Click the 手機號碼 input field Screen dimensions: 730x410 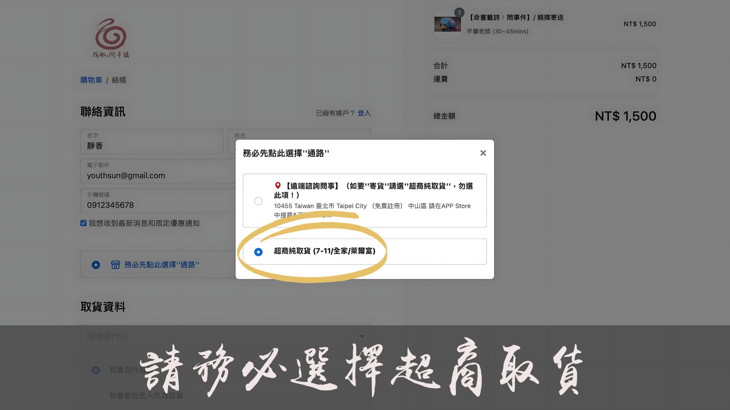158,200
